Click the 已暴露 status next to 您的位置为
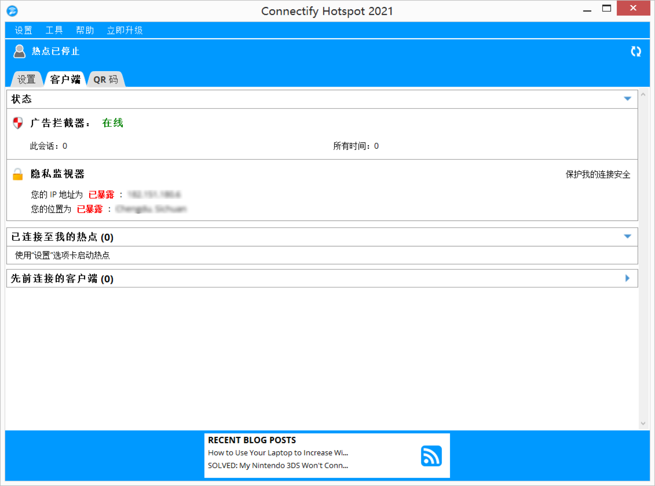Screen dimensions: 655x486 tap(90, 209)
